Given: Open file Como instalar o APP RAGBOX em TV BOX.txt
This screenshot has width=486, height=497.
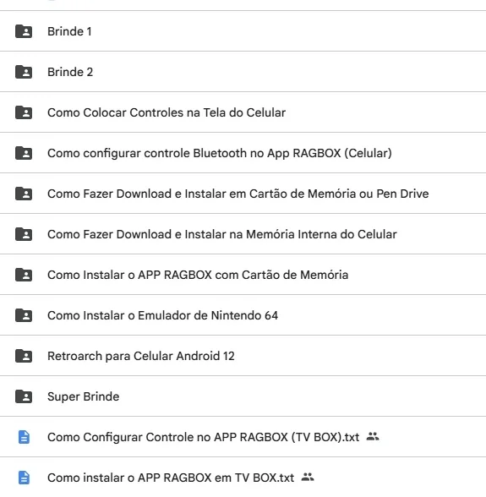Looking at the screenshot, I should (x=171, y=478).
